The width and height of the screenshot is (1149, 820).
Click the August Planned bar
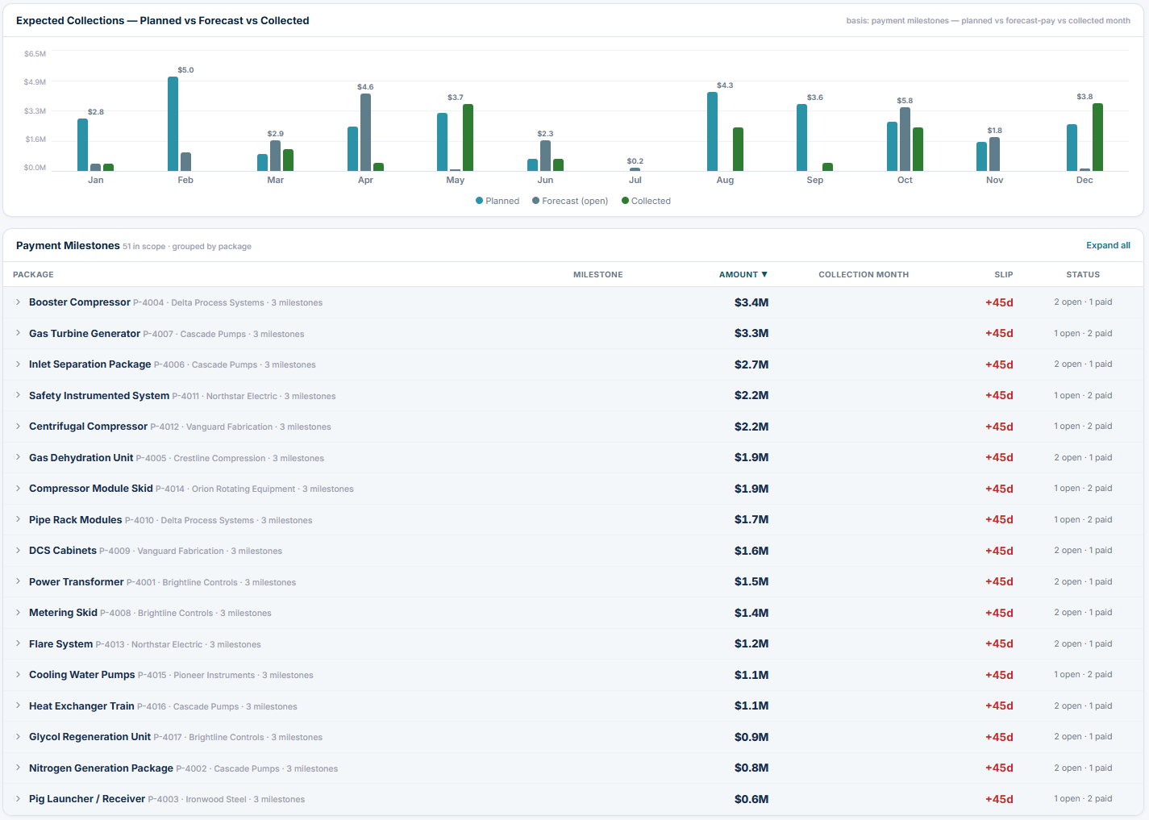pyautogui.click(x=712, y=131)
